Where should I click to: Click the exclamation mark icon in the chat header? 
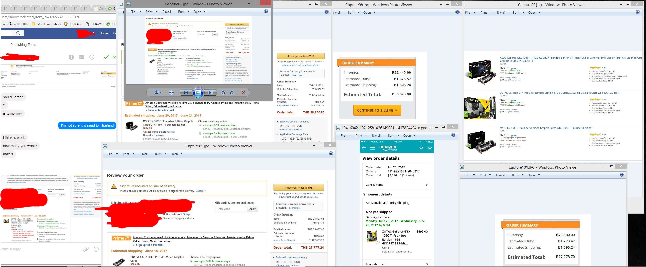coord(71,57)
